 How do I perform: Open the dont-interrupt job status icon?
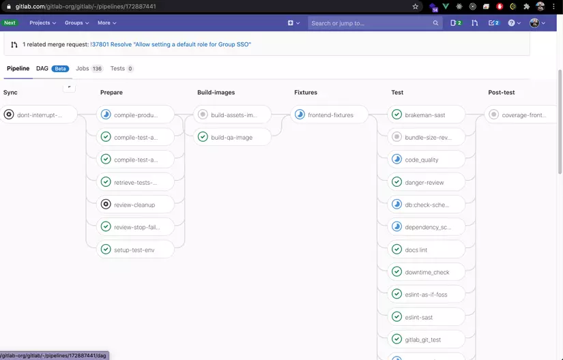tap(9, 115)
